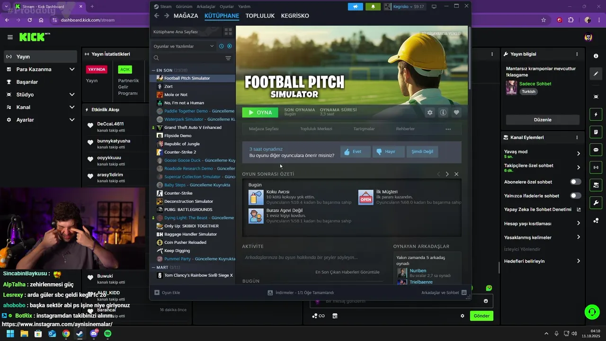Click the Steam page vertical scrollbar
Viewport: 606px width, 341px height.
click(470, 59)
